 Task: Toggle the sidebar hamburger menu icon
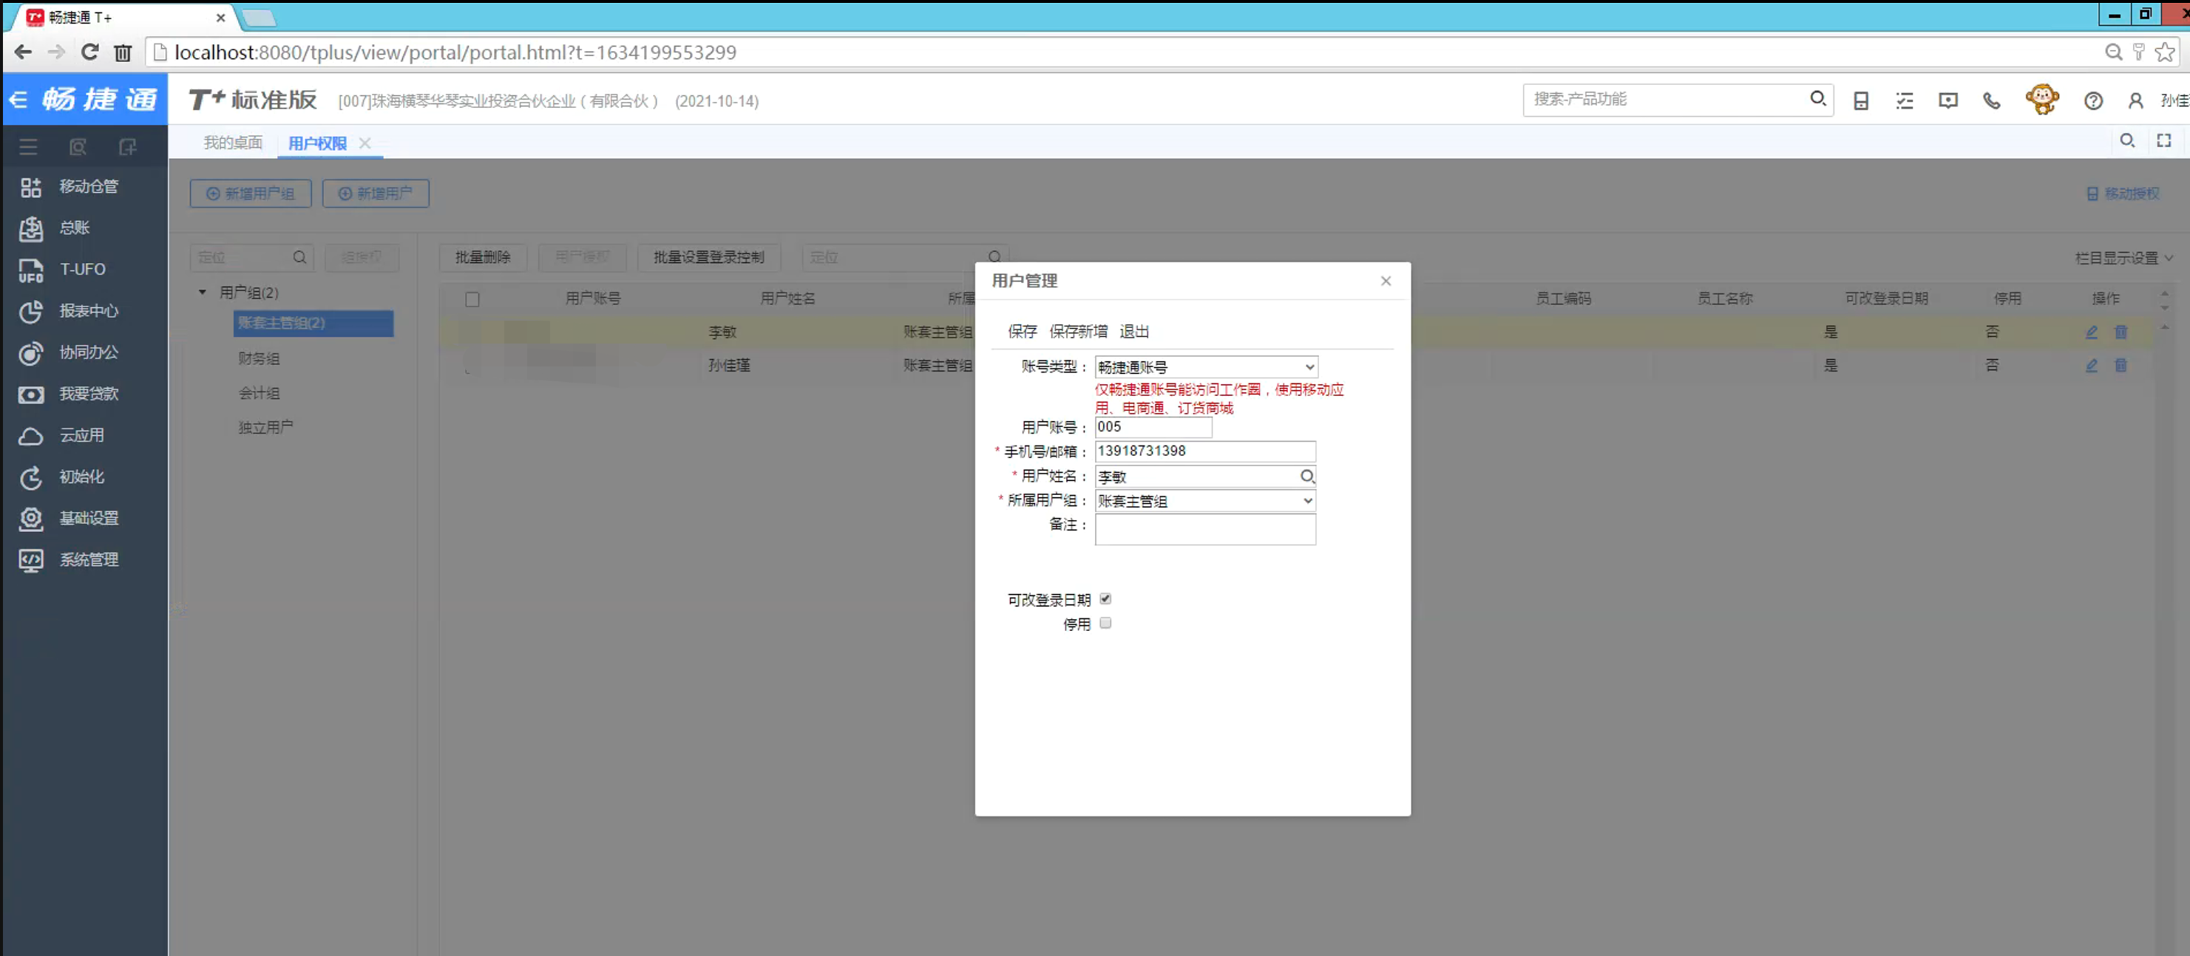pos(28,147)
